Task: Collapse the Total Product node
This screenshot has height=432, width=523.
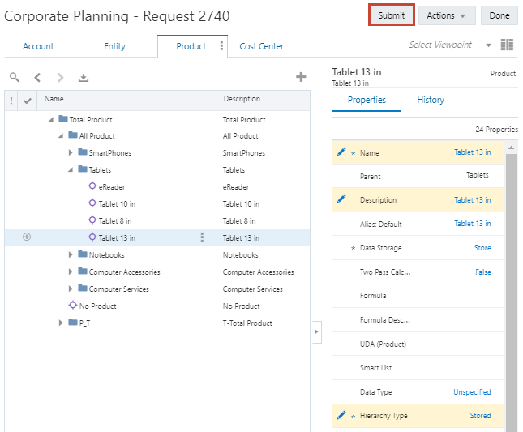Action: tap(51, 119)
